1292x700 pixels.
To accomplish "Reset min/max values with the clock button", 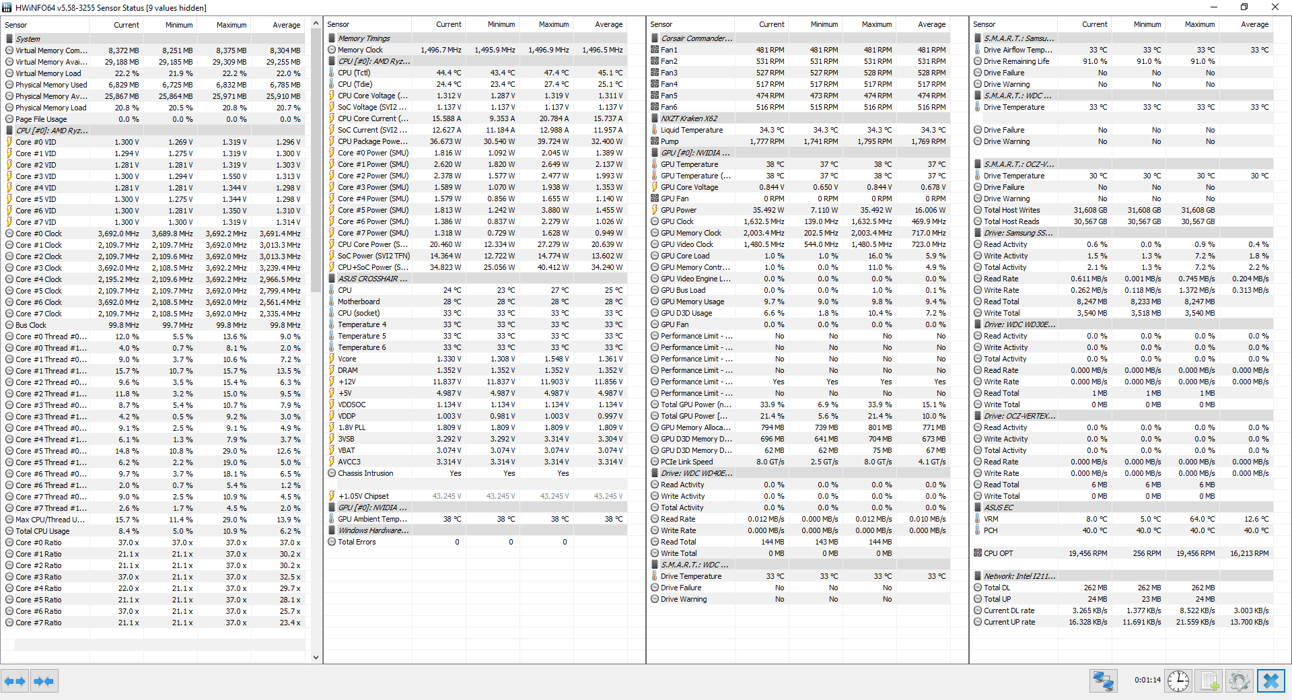I will [1178, 681].
